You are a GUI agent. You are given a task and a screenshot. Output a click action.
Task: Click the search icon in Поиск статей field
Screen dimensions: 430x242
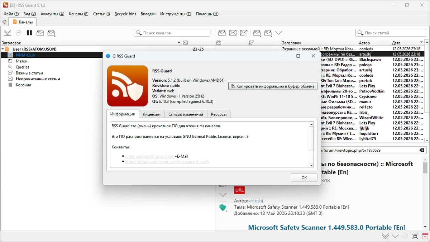[x=360, y=33]
